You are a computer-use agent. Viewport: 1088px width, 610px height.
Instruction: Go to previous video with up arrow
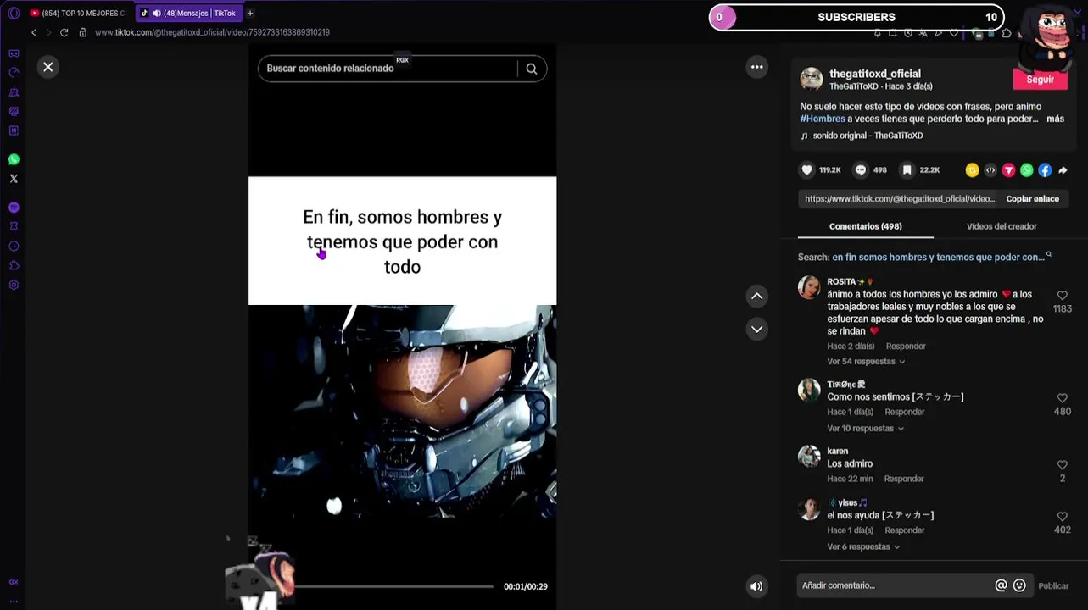click(757, 296)
